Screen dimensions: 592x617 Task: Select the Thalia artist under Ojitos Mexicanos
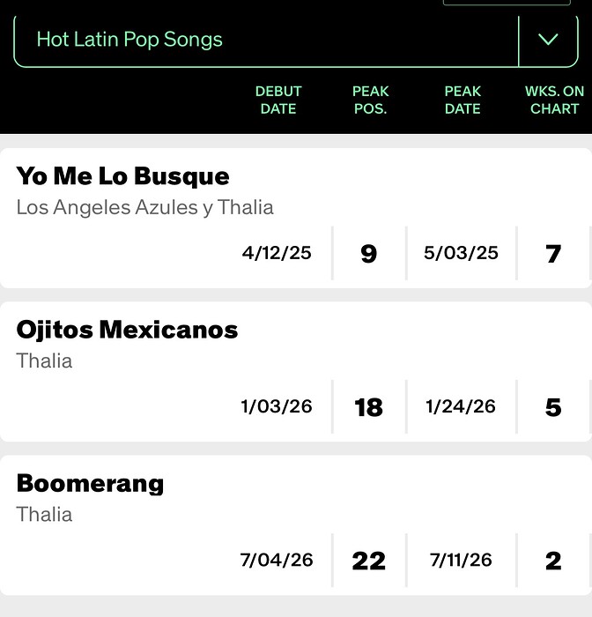(x=44, y=361)
